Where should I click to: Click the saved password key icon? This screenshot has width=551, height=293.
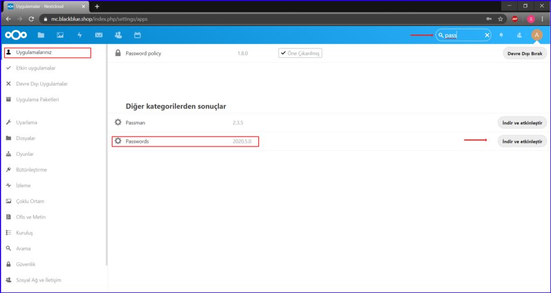[489, 19]
